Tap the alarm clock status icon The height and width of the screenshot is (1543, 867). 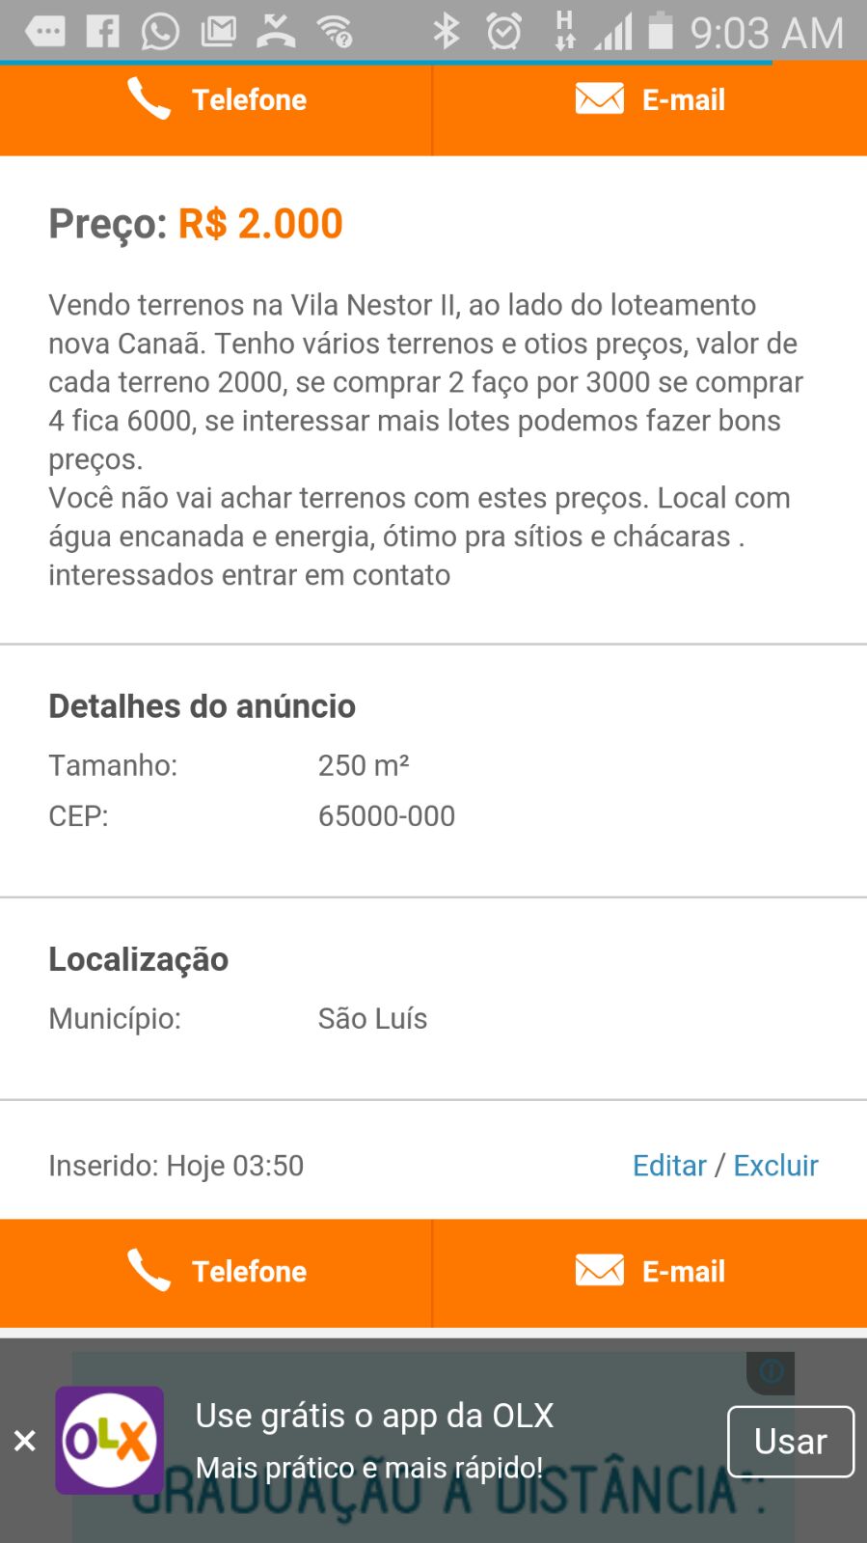pyautogui.click(x=503, y=32)
